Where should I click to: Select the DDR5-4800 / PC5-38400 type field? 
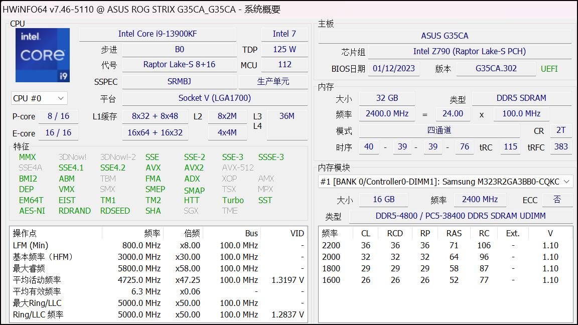(x=443, y=217)
